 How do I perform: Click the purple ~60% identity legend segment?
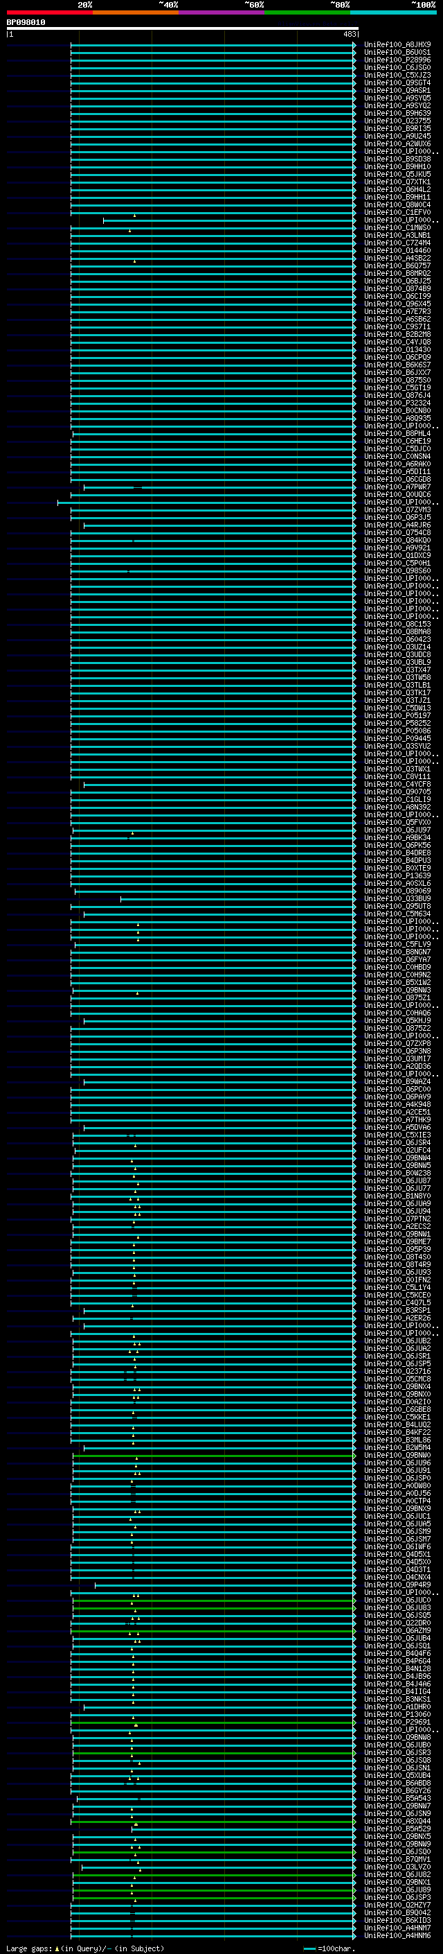(222, 12)
